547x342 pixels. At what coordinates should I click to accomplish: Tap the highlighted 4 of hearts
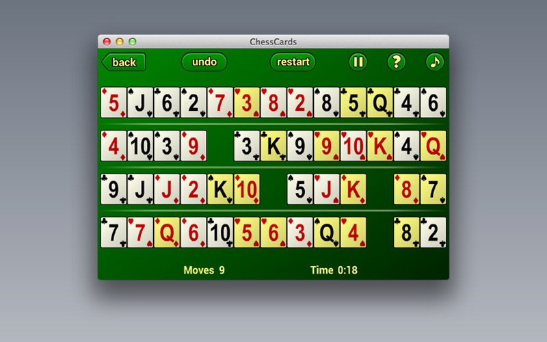(x=353, y=233)
